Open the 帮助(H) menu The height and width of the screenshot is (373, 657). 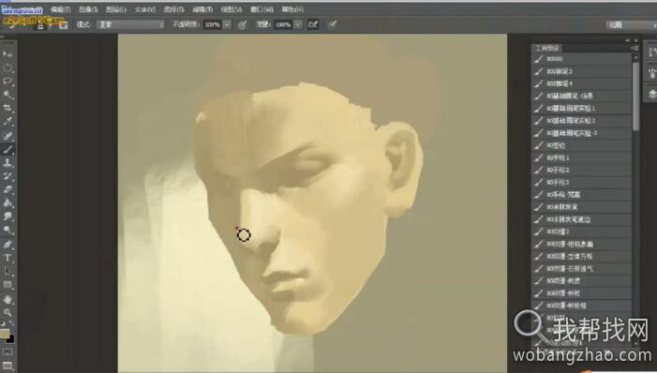292,9
